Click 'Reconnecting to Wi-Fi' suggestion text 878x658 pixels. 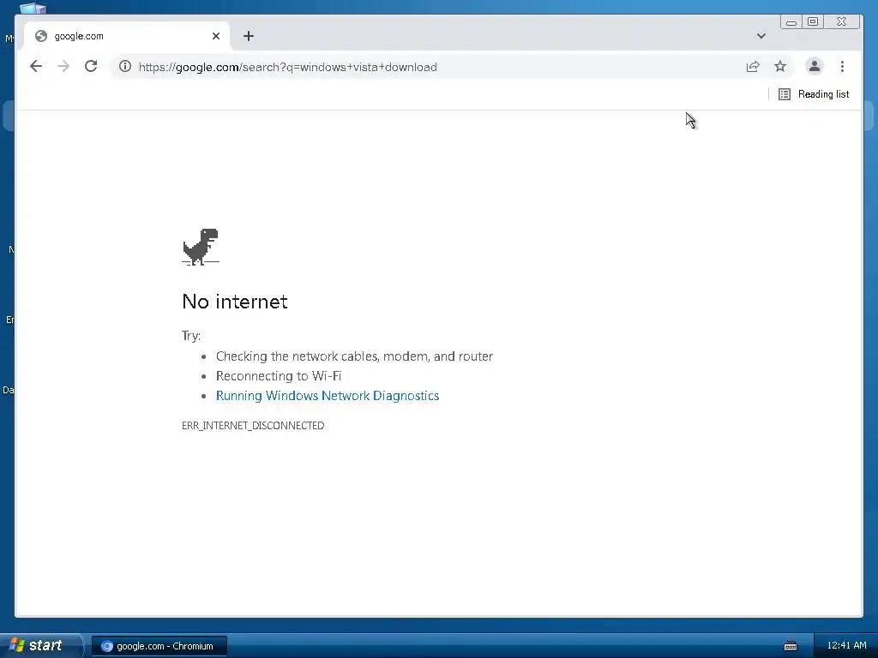[279, 376]
